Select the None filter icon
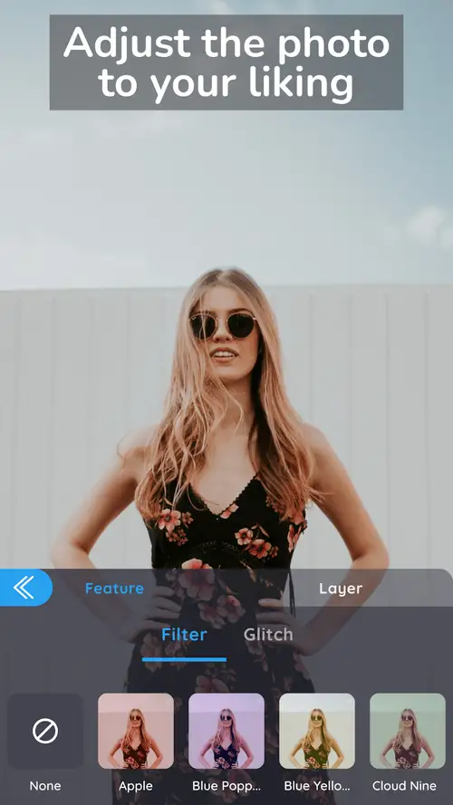This screenshot has width=453, height=805. tap(45, 731)
